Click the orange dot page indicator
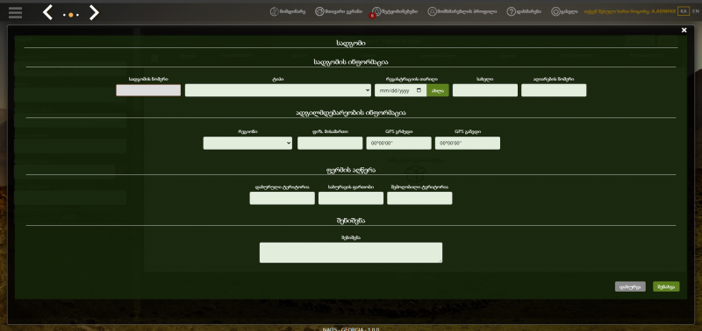Screen dimensions: 702x331 pos(71,15)
